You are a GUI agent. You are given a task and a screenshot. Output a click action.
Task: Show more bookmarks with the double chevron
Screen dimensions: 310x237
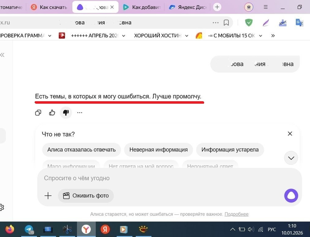pos(273,36)
